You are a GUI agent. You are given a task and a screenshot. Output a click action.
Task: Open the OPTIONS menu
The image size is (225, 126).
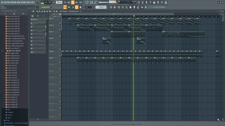point(24,2)
